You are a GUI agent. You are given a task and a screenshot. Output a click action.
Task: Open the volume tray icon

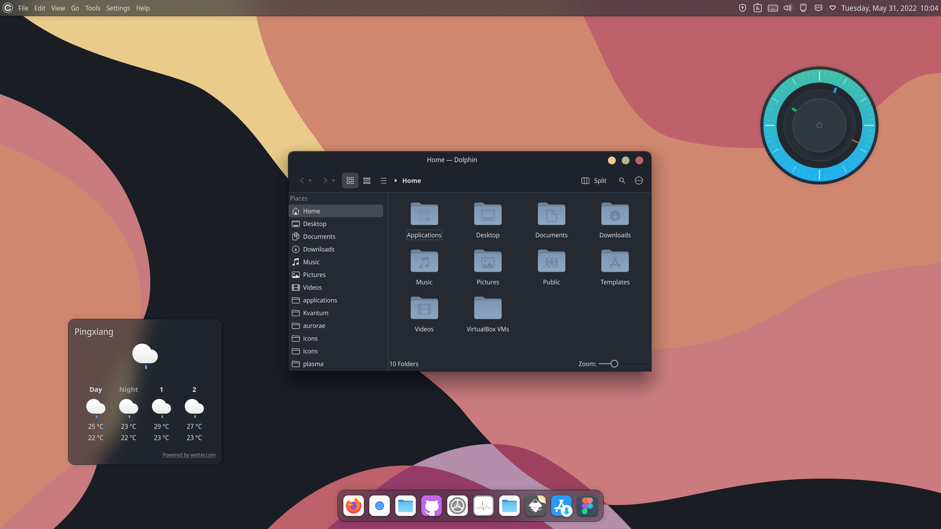pyautogui.click(x=788, y=8)
